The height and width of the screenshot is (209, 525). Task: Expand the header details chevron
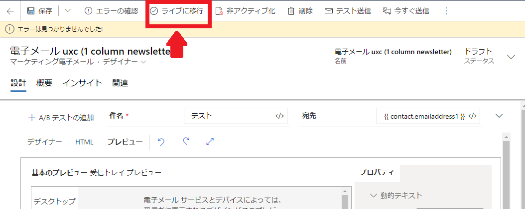tap(511, 57)
